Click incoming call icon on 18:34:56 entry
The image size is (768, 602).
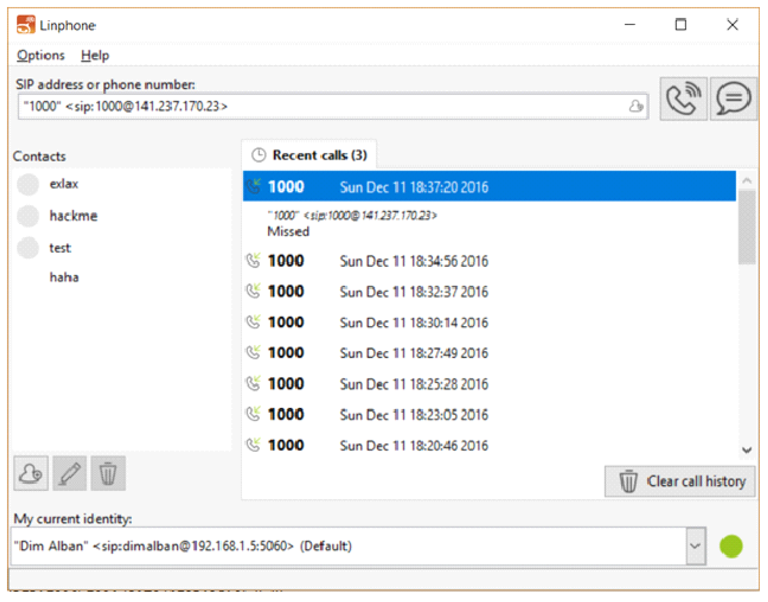(254, 261)
